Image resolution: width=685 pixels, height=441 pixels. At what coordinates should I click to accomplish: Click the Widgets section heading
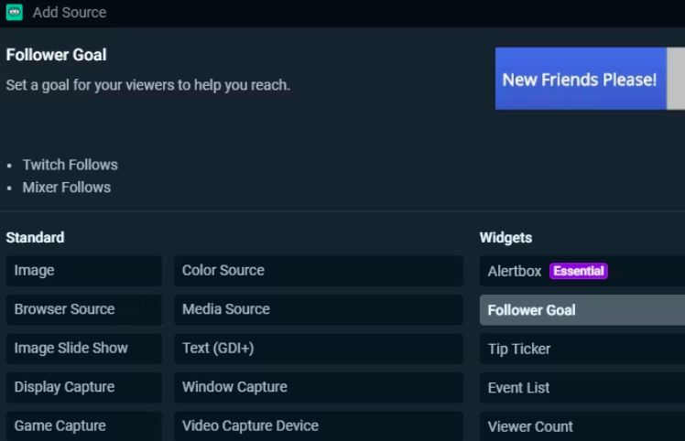[506, 238]
